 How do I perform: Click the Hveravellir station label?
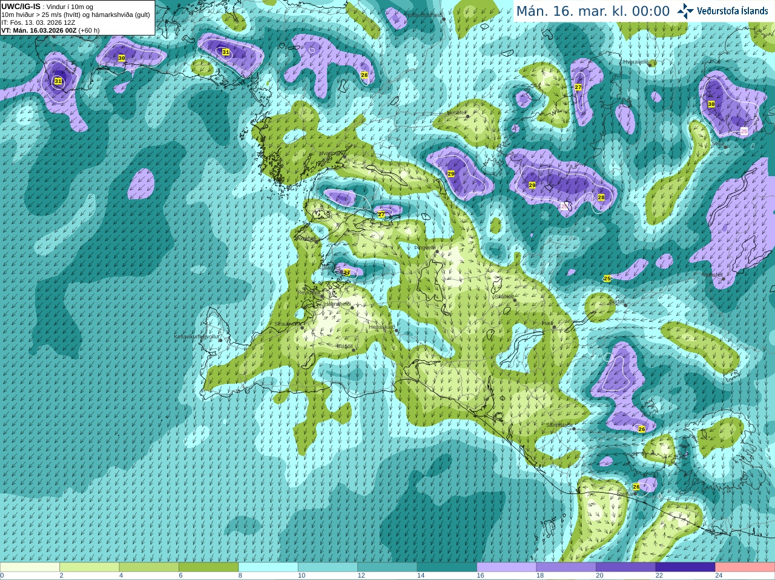pyautogui.click(x=636, y=62)
